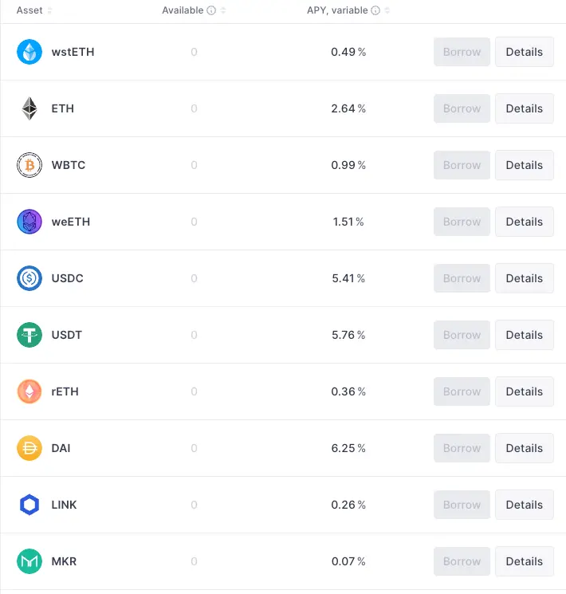Click the USDT Tether icon
The height and width of the screenshot is (594, 566).
pyautogui.click(x=29, y=335)
